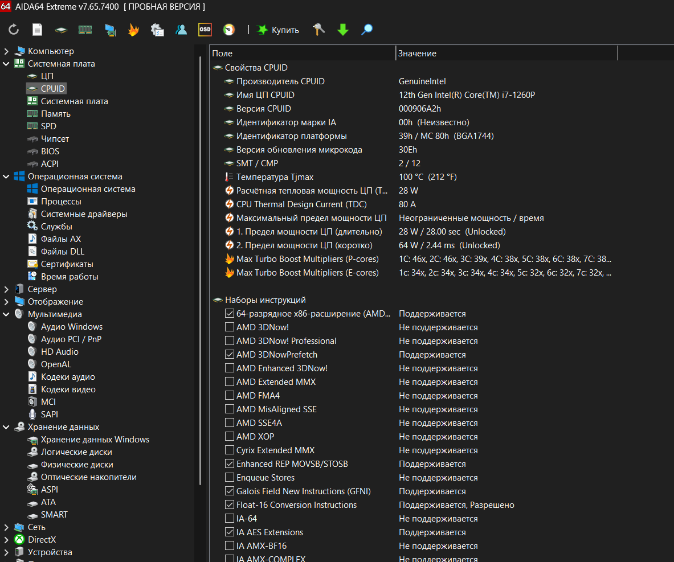674x562 pixels.
Task: Toggle AMD FMA4 checkbox
Action: click(x=230, y=395)
